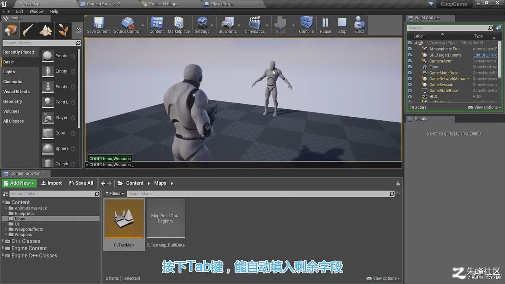
Task: Toggle visibility of HUD actor
Action: (410, 97)
